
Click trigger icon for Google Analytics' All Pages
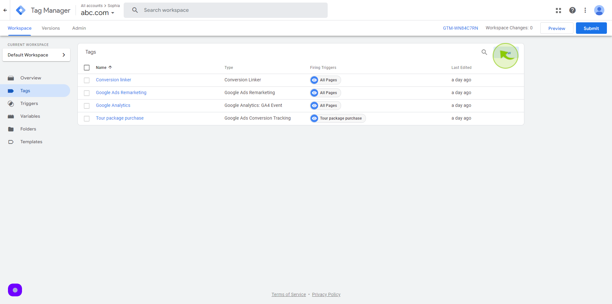[314, 106]
